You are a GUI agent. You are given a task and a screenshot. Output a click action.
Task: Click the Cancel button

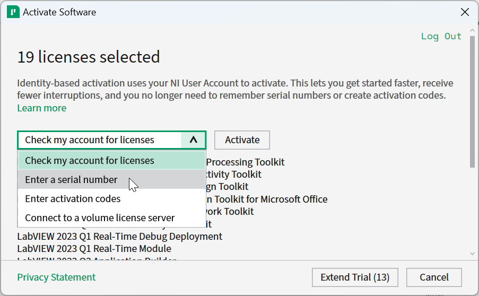434,277
